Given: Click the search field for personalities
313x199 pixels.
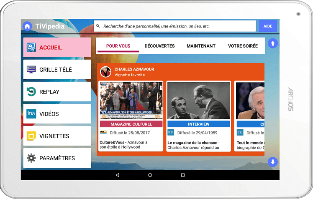Looking at the screenshot, I should (175, 26).
